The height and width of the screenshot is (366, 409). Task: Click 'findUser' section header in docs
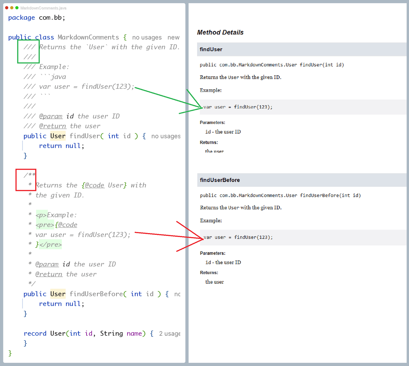(x=302, y=49)
